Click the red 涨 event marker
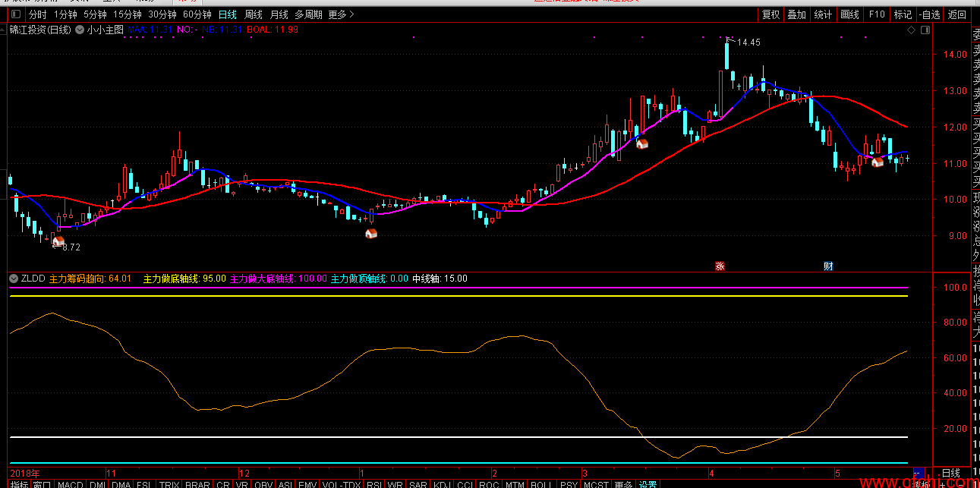 click(x=719, y=266)
